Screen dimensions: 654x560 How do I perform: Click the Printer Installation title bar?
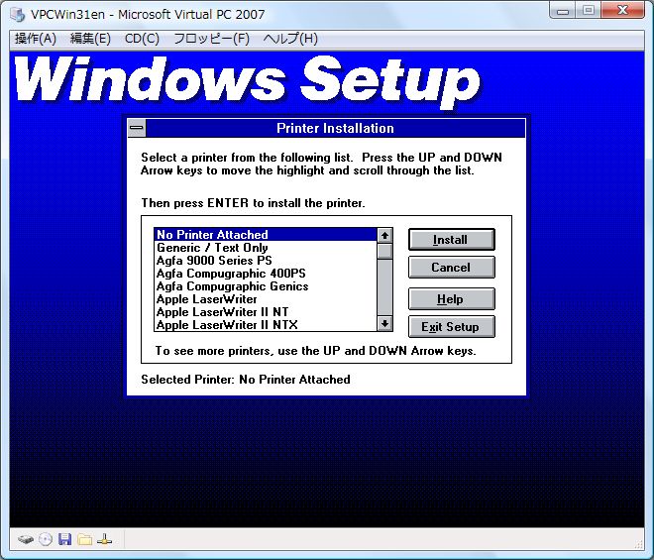(335, 128)
